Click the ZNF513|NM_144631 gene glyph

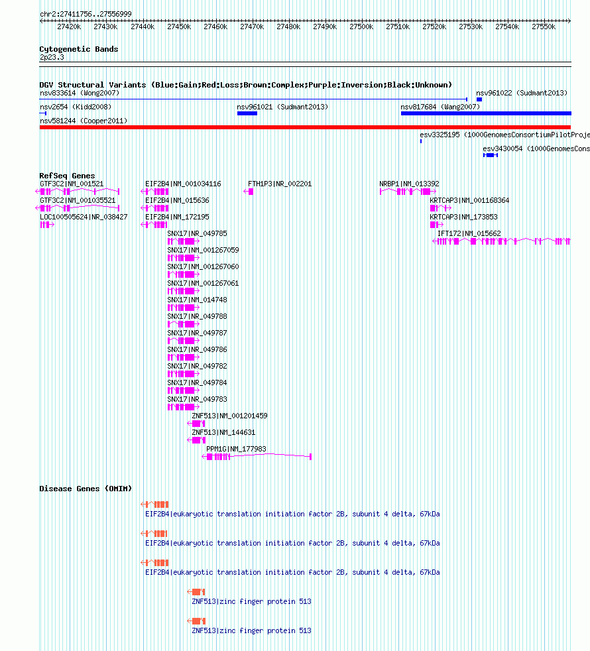click(196, 440)
